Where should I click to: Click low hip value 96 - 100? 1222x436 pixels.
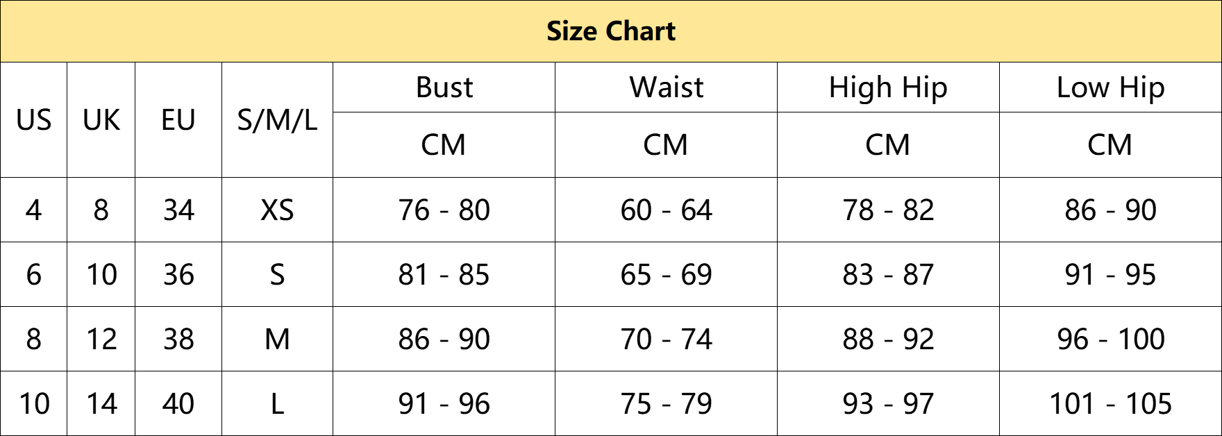[1110, 339]
